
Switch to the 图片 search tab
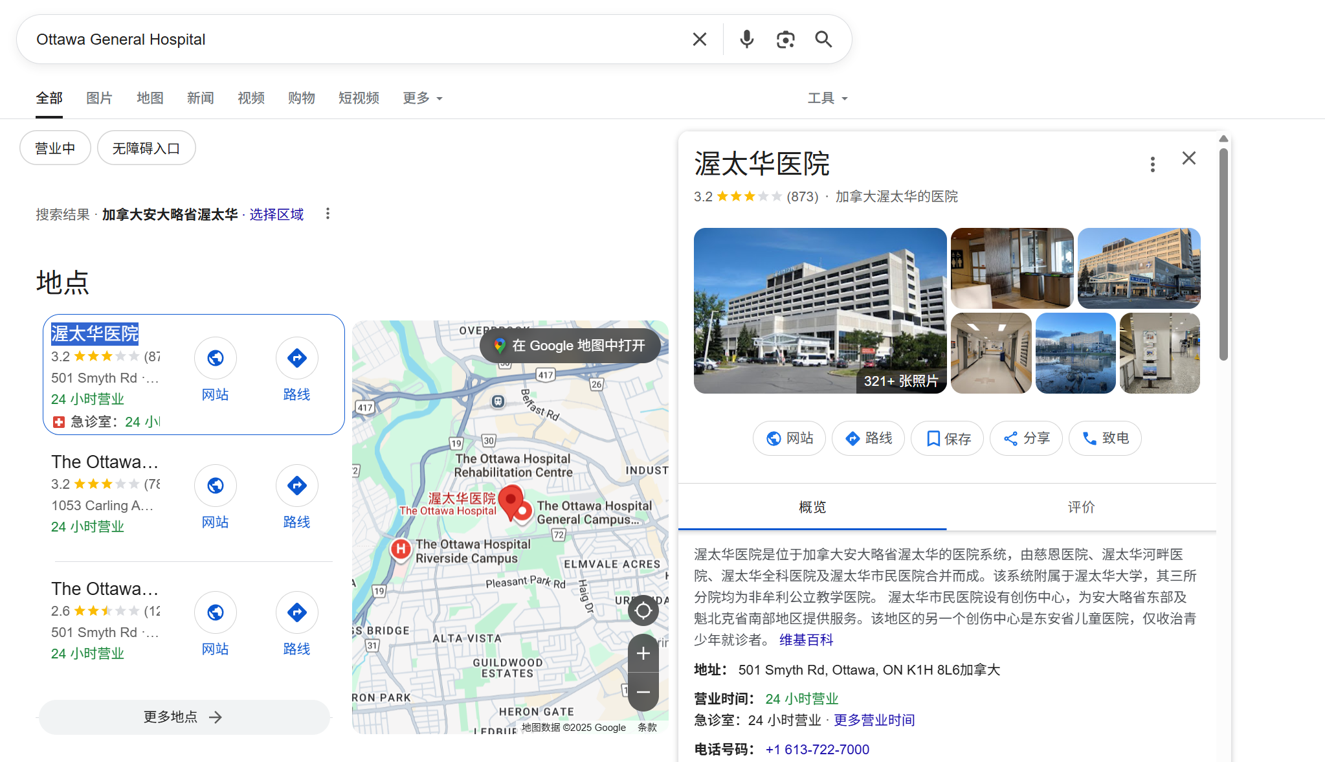coord(99,98)
